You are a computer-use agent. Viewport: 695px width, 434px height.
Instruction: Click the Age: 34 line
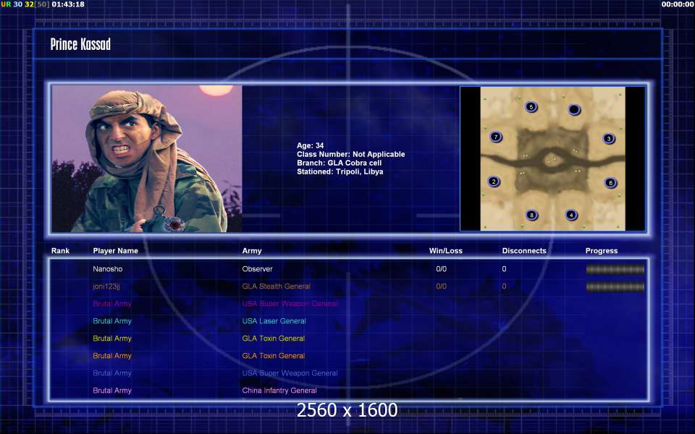point(311,145)
